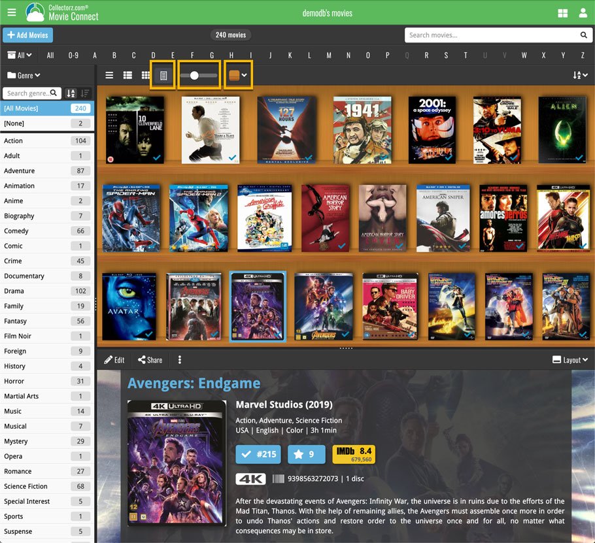Select Science Fiction genre in sidebar

(26, 486)
